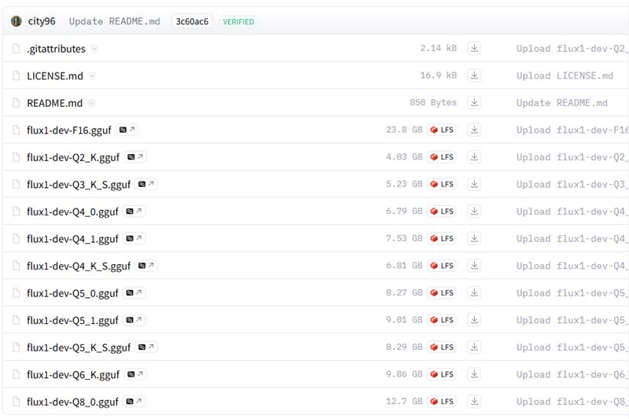Open GGUF viewer icon for flux1-dev-Q4_K_S.gguf

146,266
